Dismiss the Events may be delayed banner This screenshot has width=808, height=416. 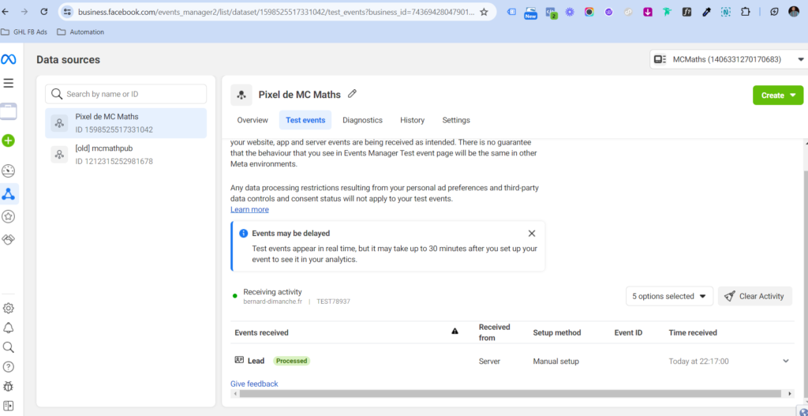(532, 234)
